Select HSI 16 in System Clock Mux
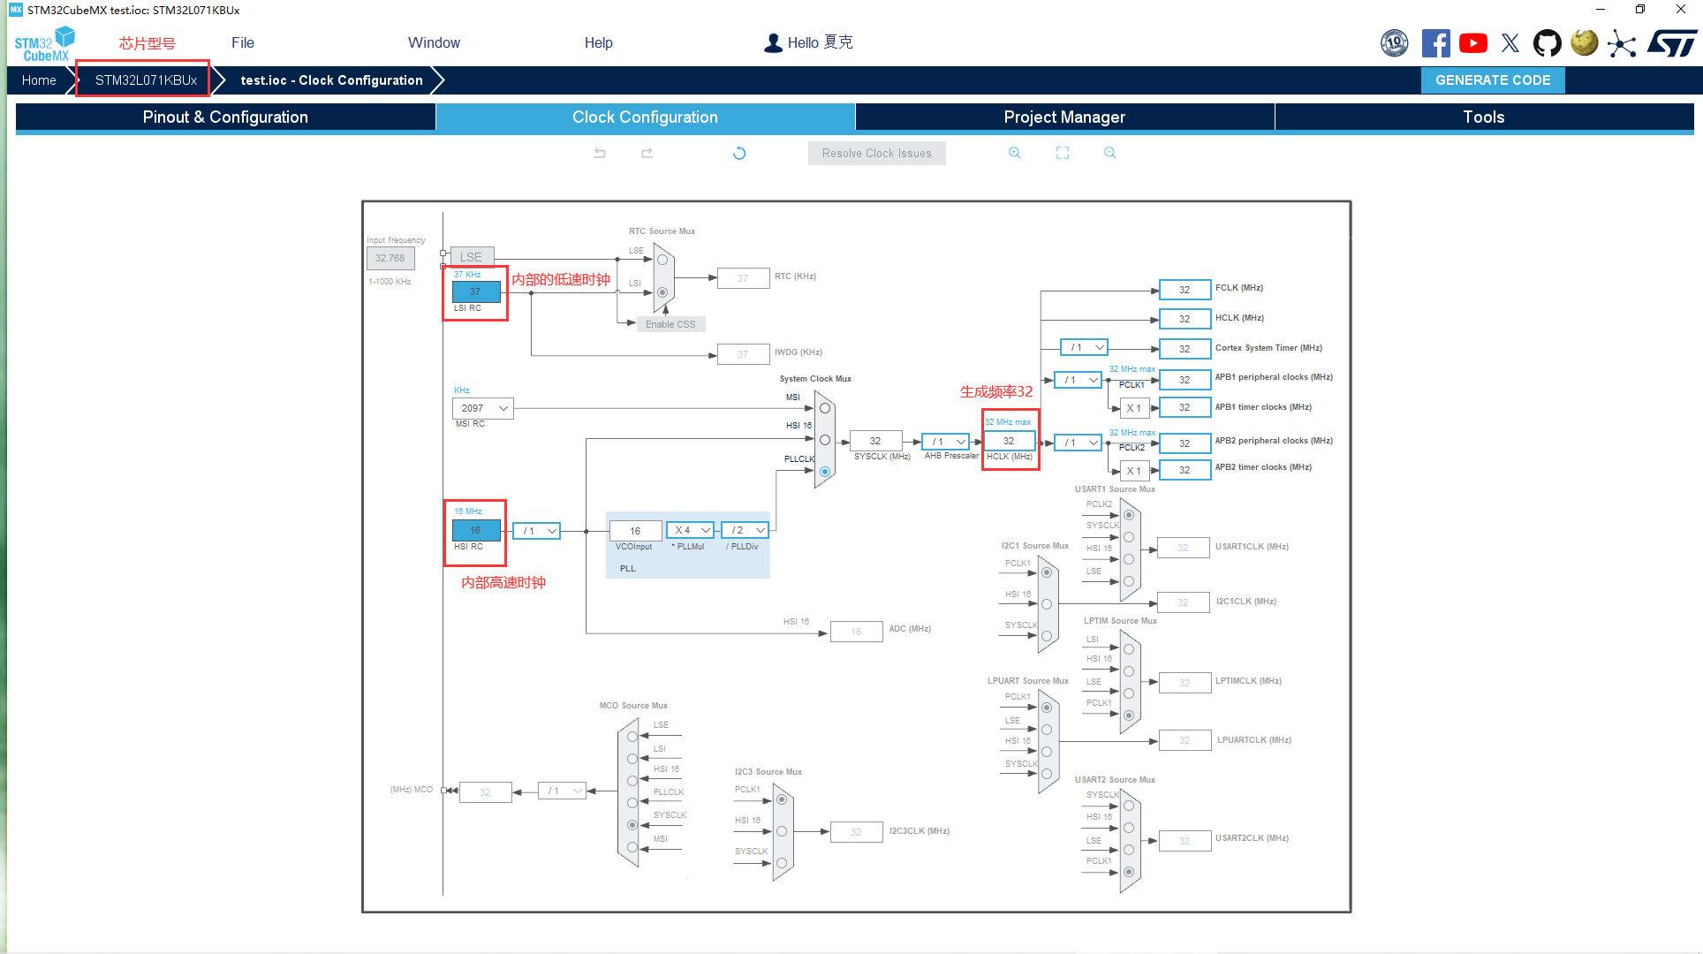 point(825,440)
